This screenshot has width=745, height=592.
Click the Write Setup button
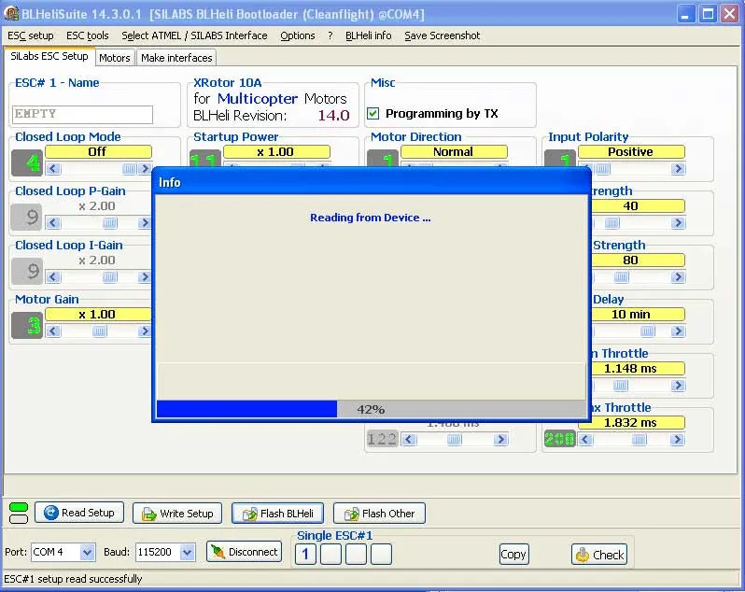click(x=176, y=514)
